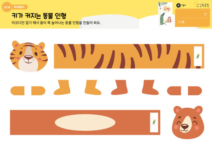Select the glue icon on tiger body strip
Screen dimensions: 212x150
198,56
